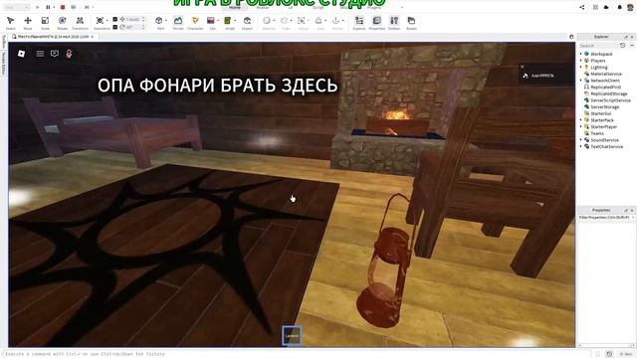Select ReplicatedStorage in Explorer
Image resolution: width=637 pixels, height=358 pixels.
click(x=608, y=93)
